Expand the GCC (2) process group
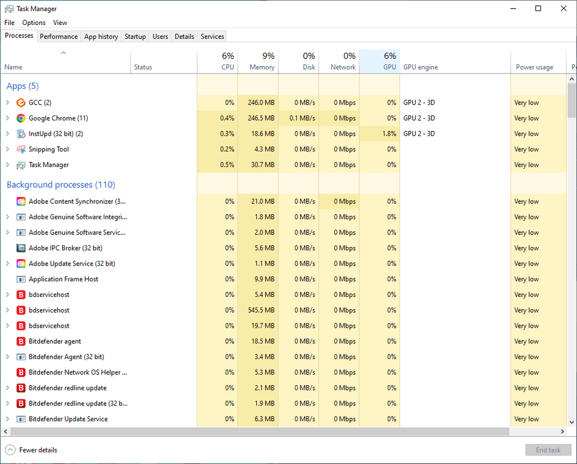The width and height of the screenshot is (577, 464). pyautogui.click(x=8, y=102)
